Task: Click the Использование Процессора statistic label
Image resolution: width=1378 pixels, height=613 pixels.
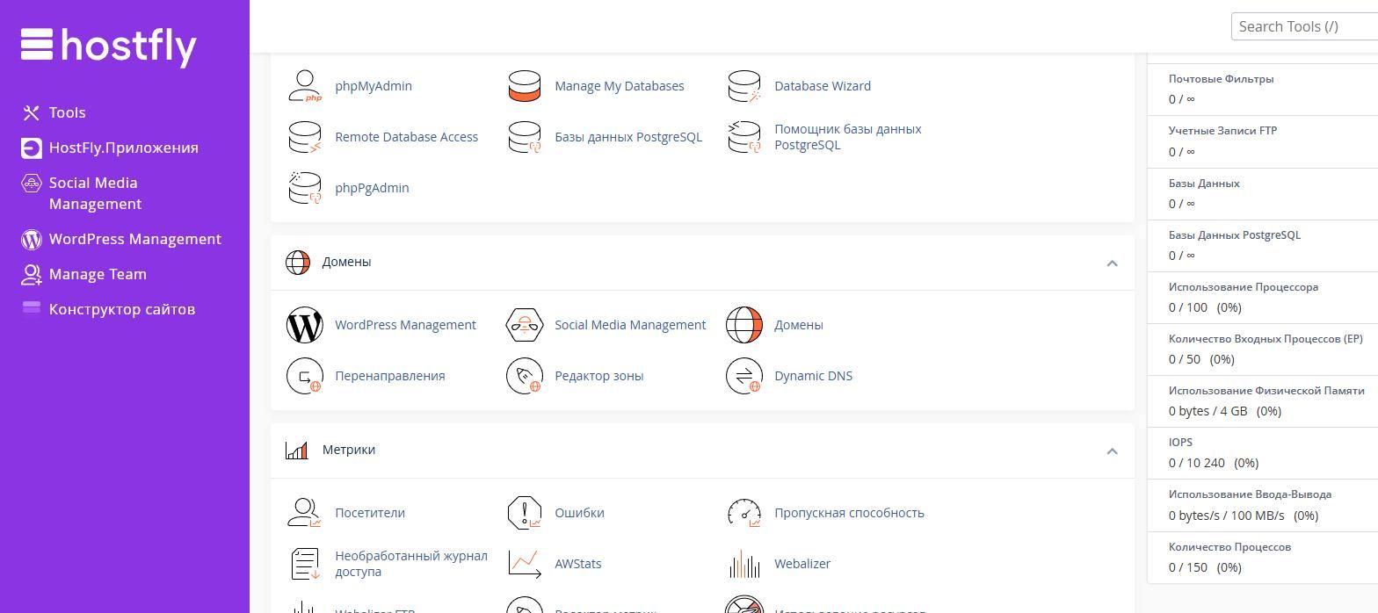Action: coord(1243,287)
